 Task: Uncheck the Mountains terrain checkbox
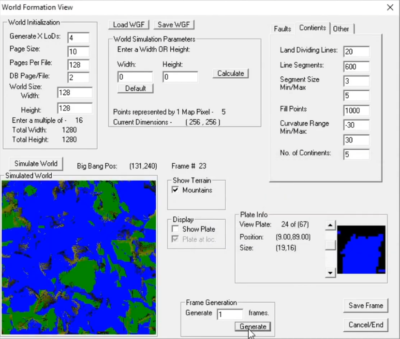click(176, 190)
